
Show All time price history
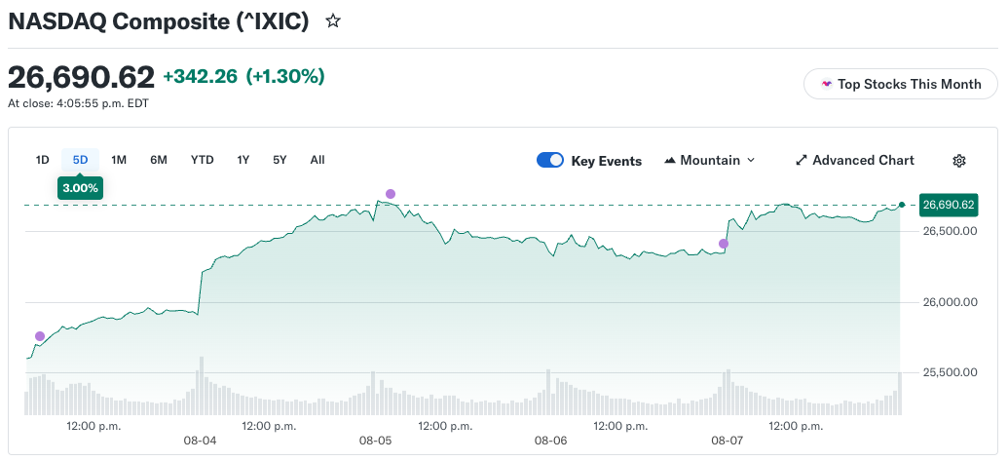pyautogui.click(x=317, y=160)
